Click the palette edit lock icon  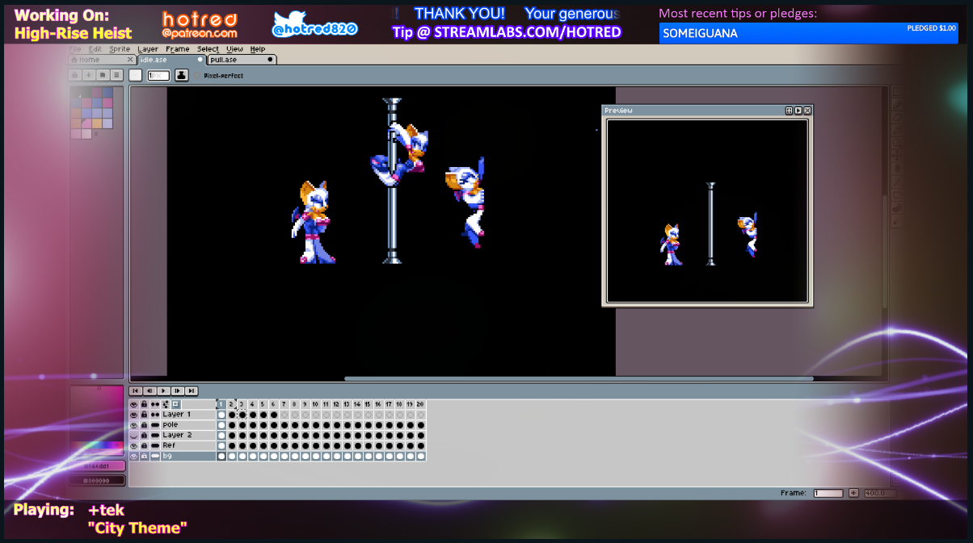pos(74,75)
